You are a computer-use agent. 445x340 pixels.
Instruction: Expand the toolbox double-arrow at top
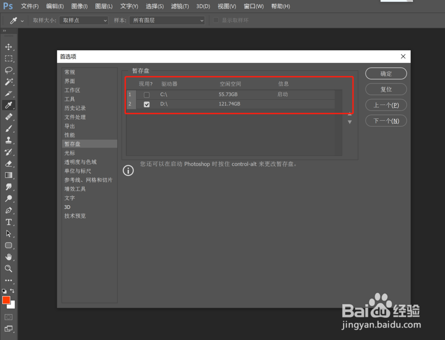click(4, 31)
